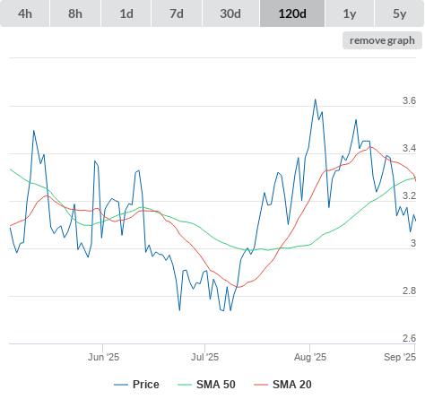The width and height of the screenshot is (425, 408).
Task: Click the green SMA 50 legend line marker
Action: coord(185,385)
